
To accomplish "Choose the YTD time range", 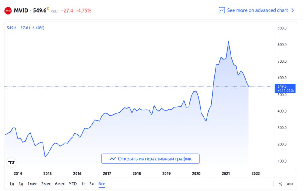I will 73,184.
